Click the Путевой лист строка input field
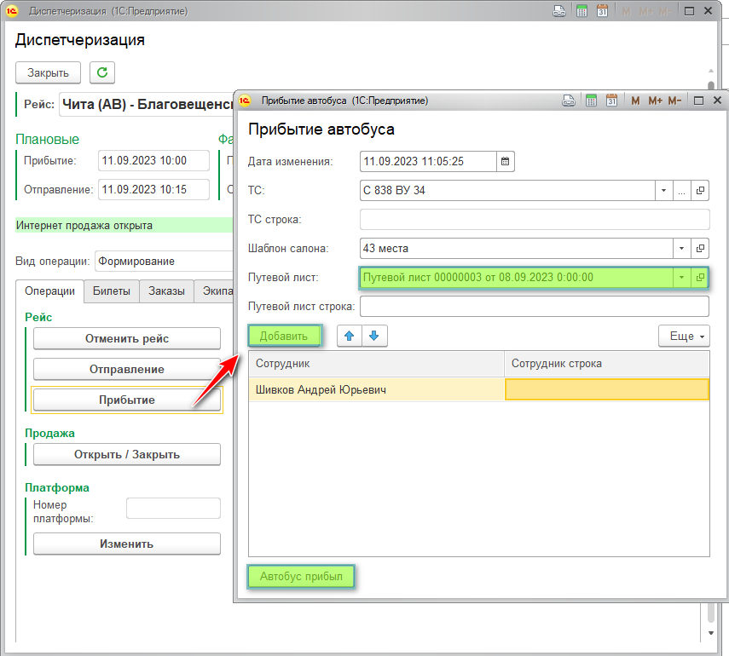 click(535, 307)
